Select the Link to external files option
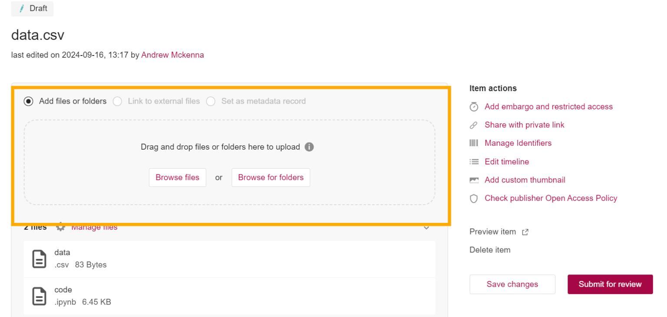 [x=117, y=101]
